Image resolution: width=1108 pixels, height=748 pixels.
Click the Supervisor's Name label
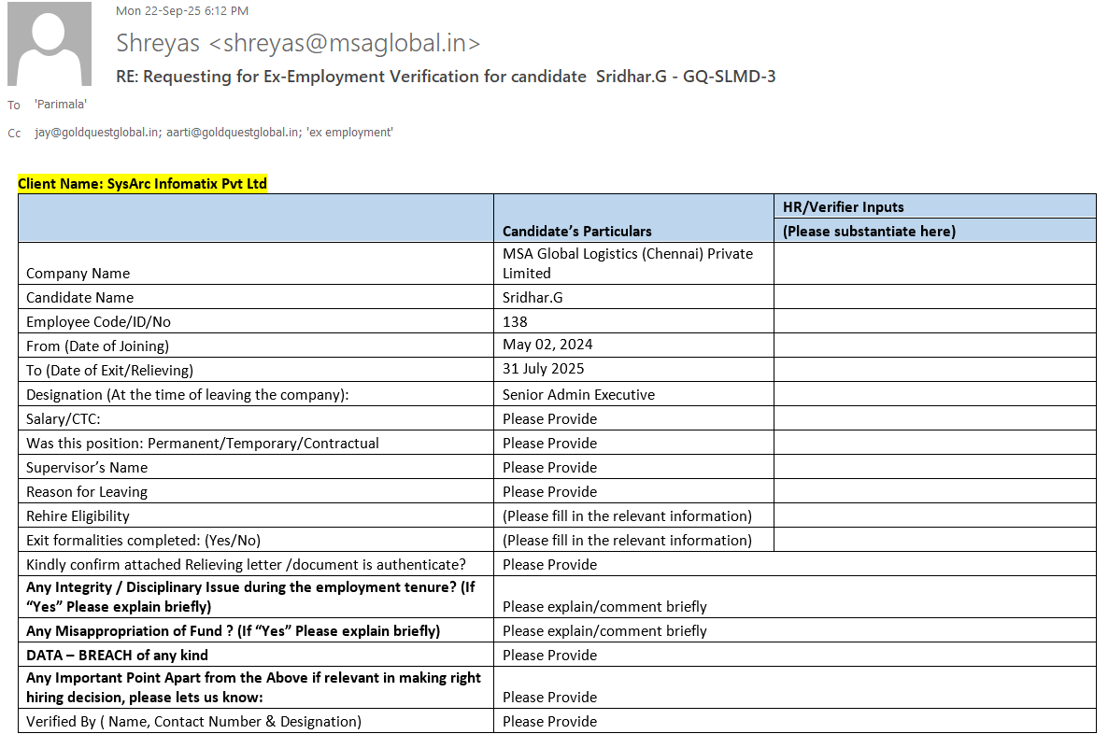(x=87, y=468)
